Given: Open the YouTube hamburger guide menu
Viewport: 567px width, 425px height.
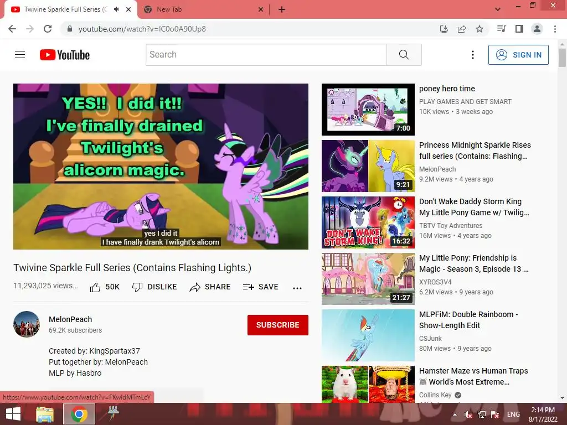Looking at the screenshot, I should tap(20, 55).
